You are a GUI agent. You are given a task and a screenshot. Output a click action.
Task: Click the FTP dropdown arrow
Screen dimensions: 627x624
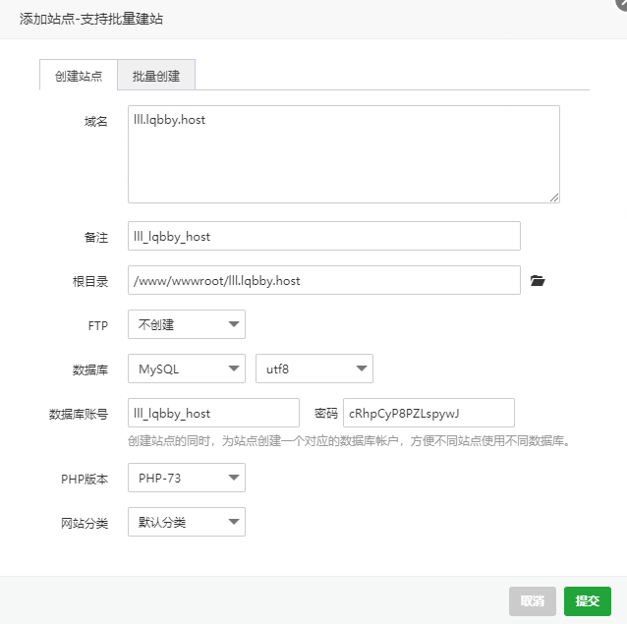point(234,324)
